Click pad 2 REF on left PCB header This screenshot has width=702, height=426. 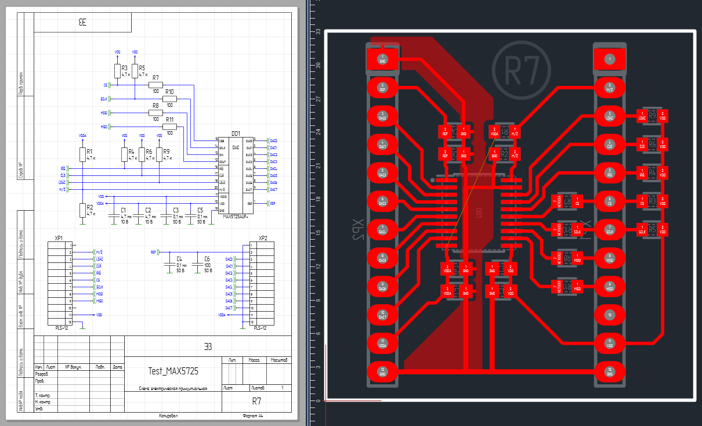(382, 88)
